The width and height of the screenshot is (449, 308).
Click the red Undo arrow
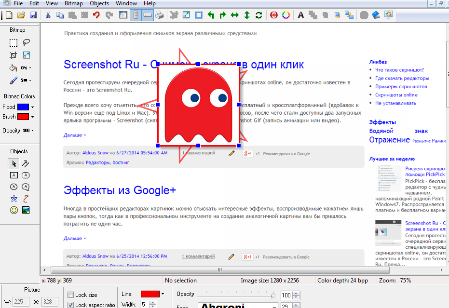pyautogui.click(x=96, y=15)
